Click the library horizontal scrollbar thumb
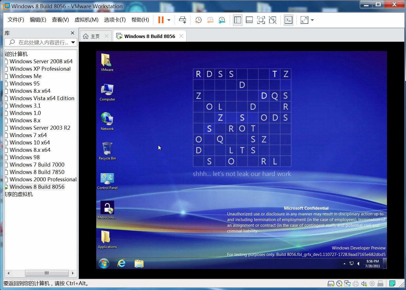 [47, 273]
